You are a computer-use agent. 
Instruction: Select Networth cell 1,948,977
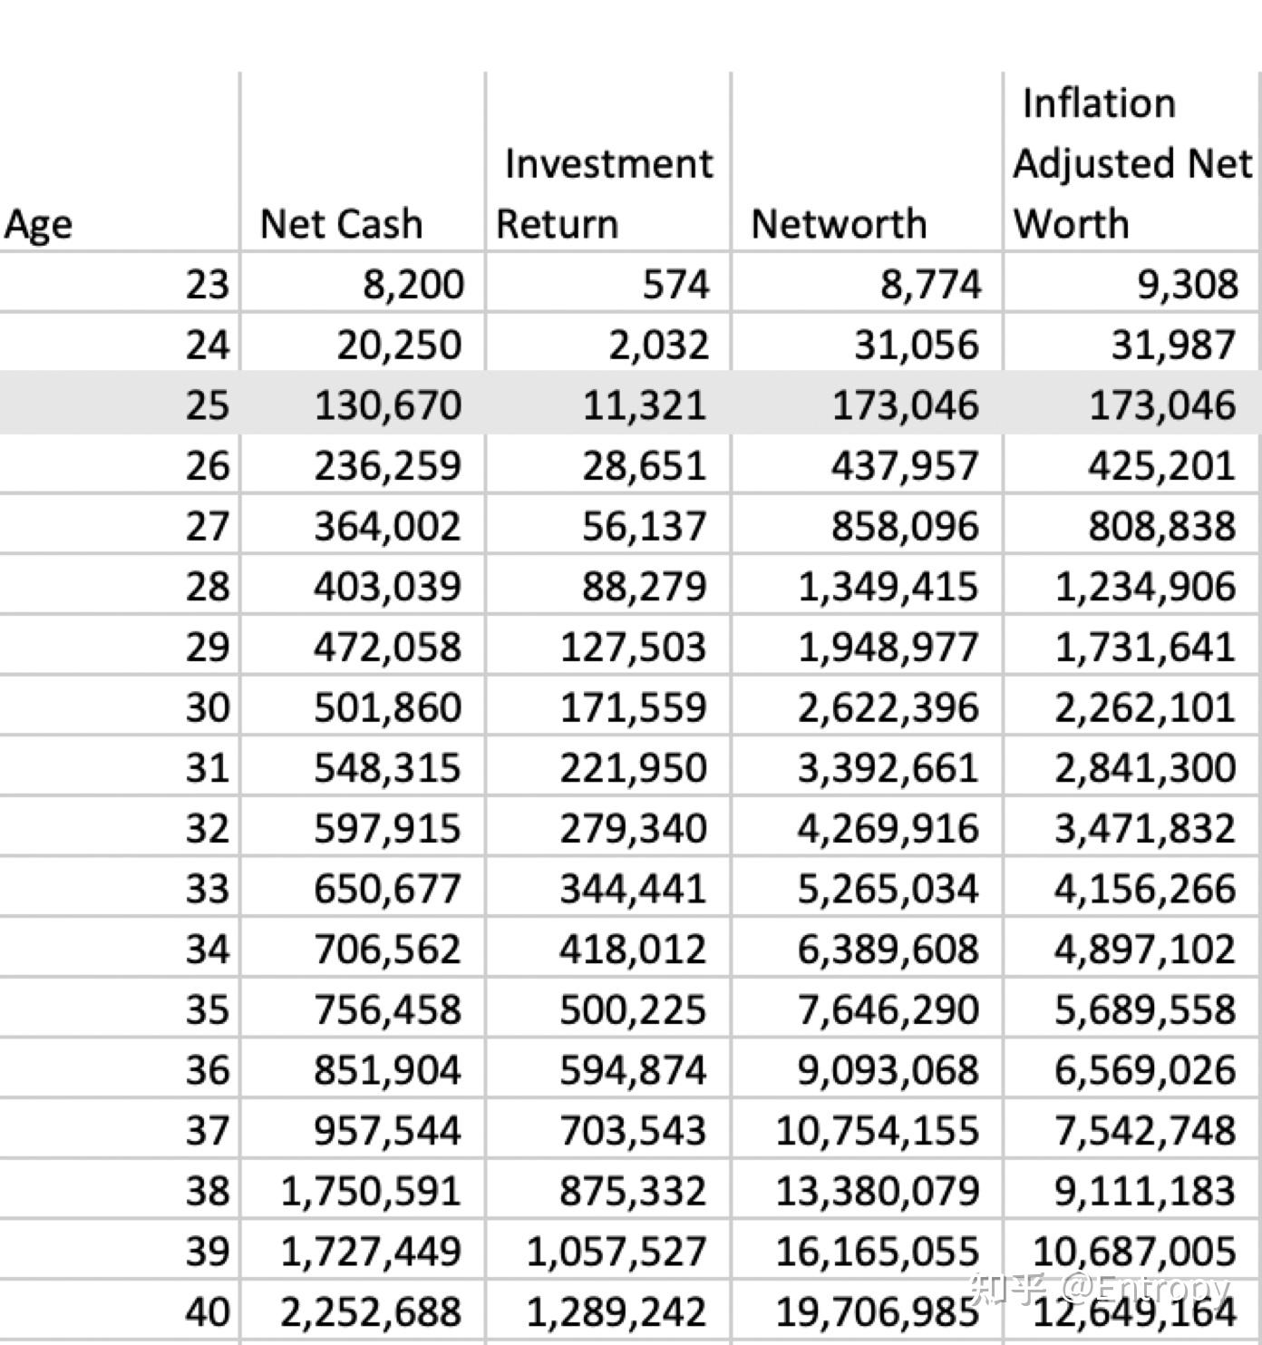(x=888, y=647)
